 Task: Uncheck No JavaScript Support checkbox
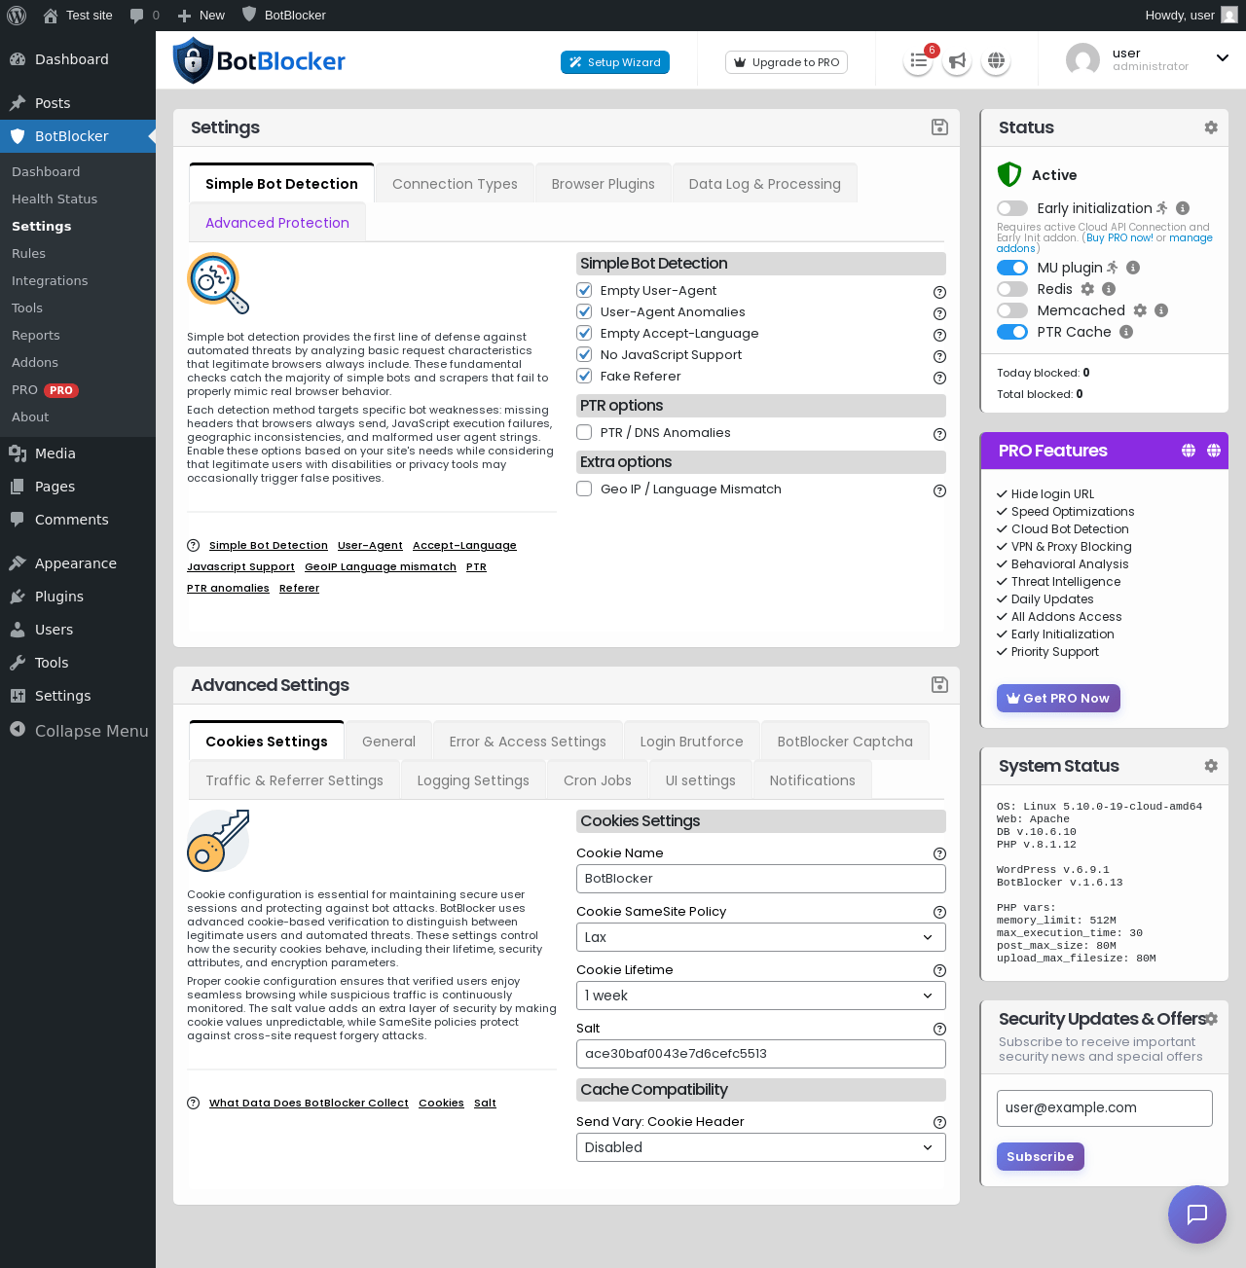(584, 354)
